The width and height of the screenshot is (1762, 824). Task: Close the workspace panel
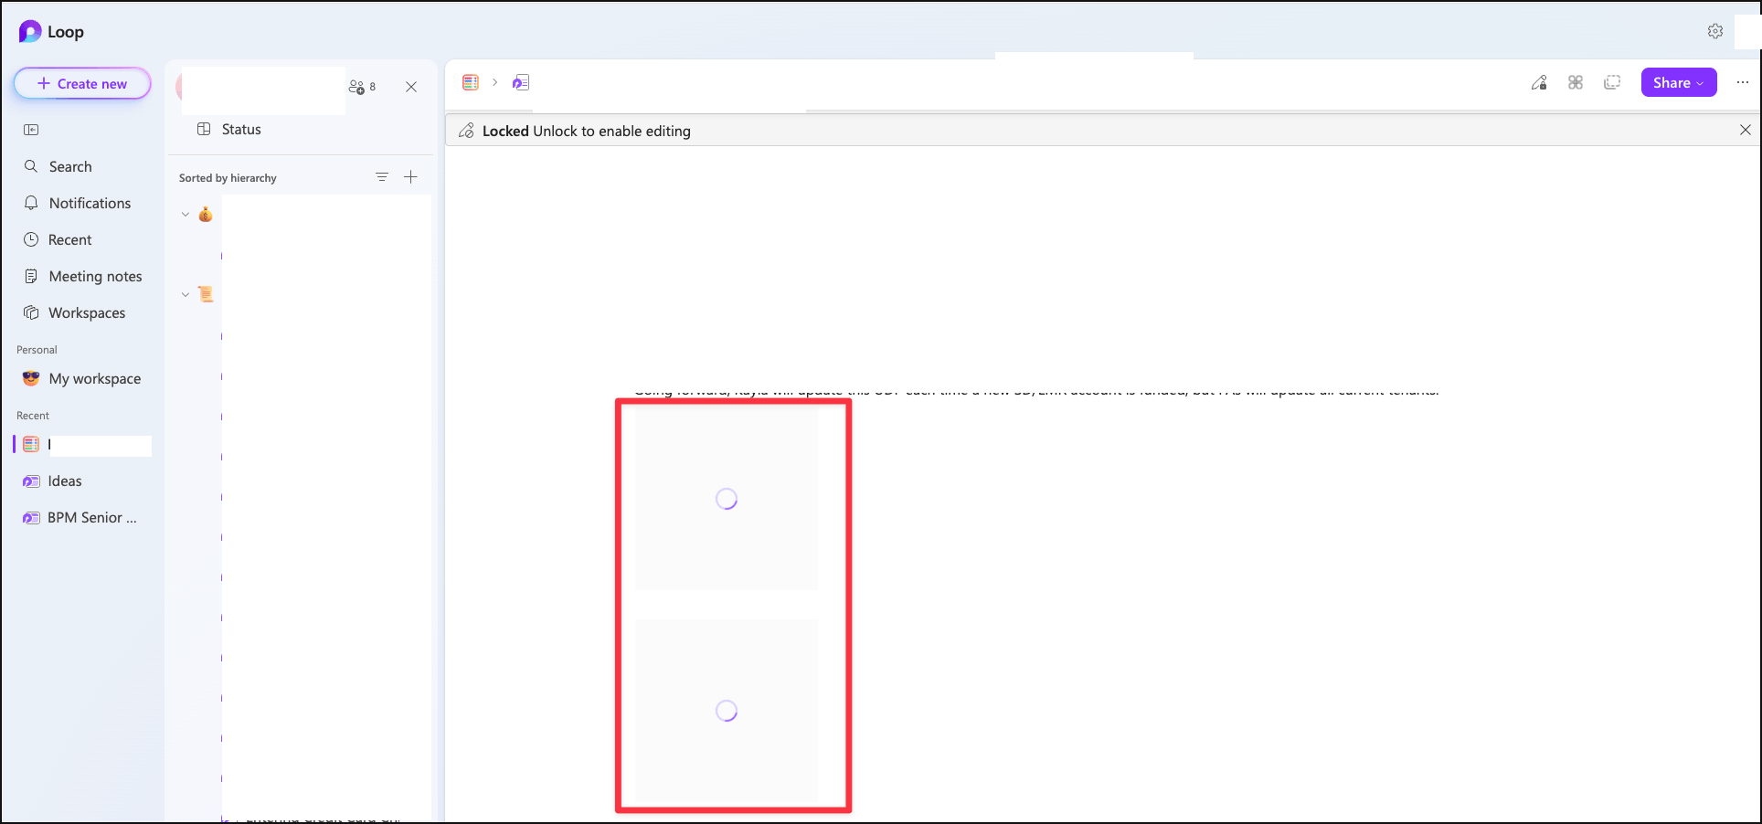411,87
